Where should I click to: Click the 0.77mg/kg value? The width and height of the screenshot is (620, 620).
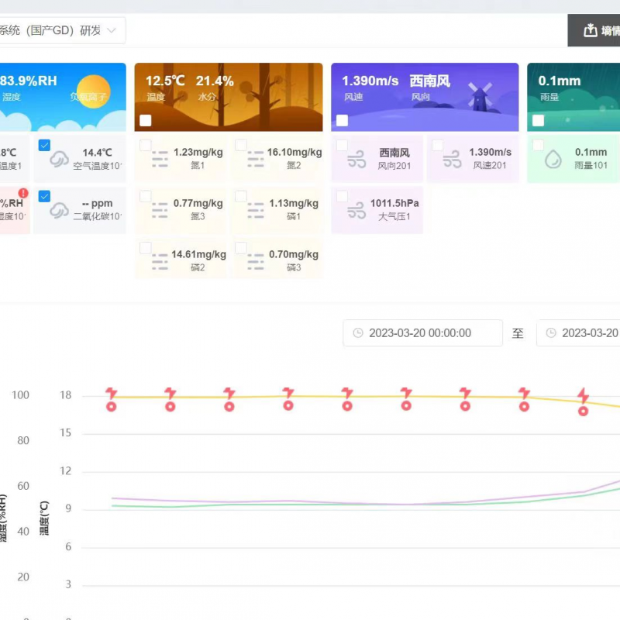tap(198, 203)
